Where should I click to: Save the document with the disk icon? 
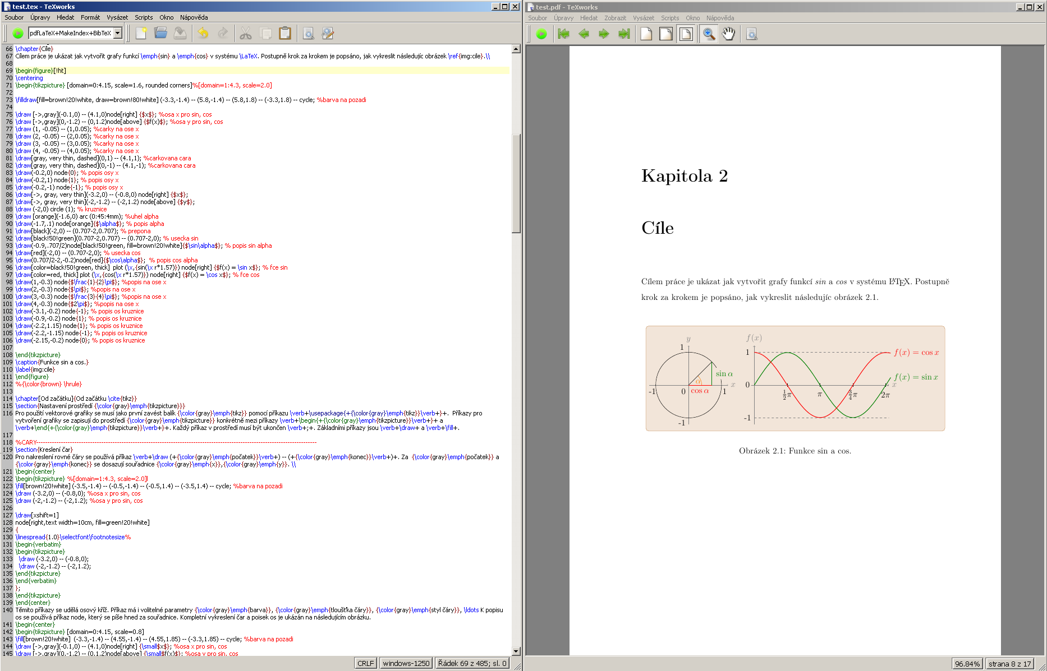pos(180,34)
